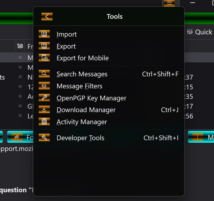The width and height of the screenshot is (214, 201).
Task: Click the Activity Manager clipboard icon
Action: point(44,121)
